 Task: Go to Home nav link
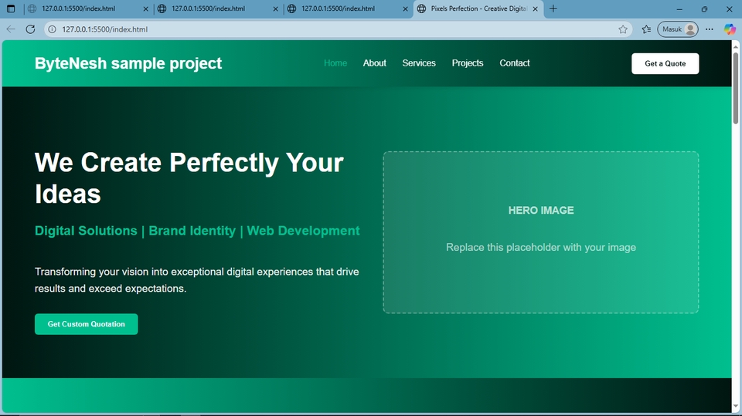coord(335,63)
